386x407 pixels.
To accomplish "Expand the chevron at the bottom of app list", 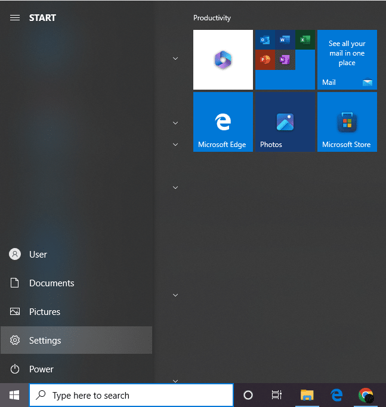I will 175,381.
